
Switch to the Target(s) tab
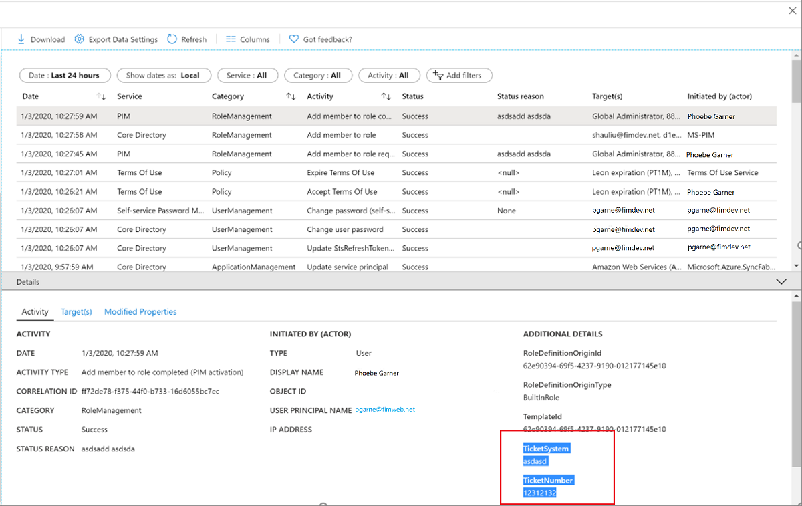coord(76,312)
